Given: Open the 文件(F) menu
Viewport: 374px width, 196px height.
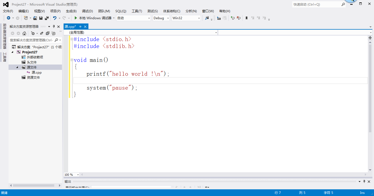Looking at the screenshot, I should click(8, 11).
